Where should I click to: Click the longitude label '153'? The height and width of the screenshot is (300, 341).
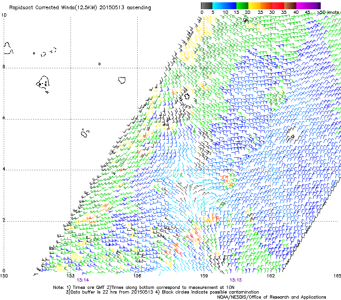coord(71,276)
